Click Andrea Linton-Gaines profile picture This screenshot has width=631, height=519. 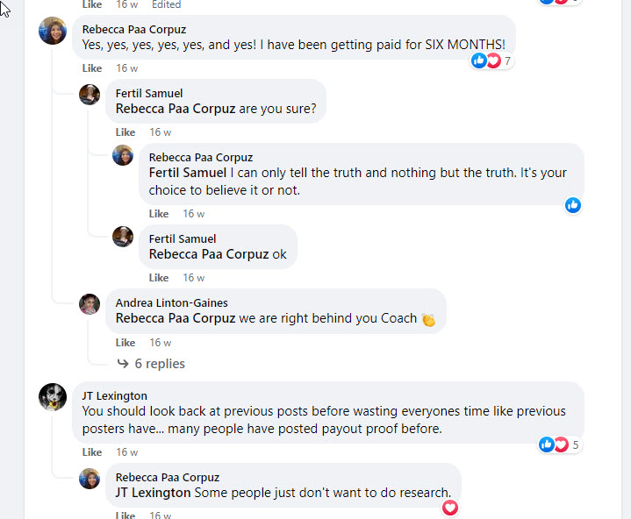click(90, 304)
